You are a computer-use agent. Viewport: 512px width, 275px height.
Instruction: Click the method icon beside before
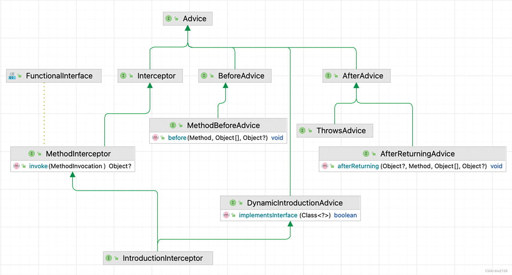(x=155, y=138)
